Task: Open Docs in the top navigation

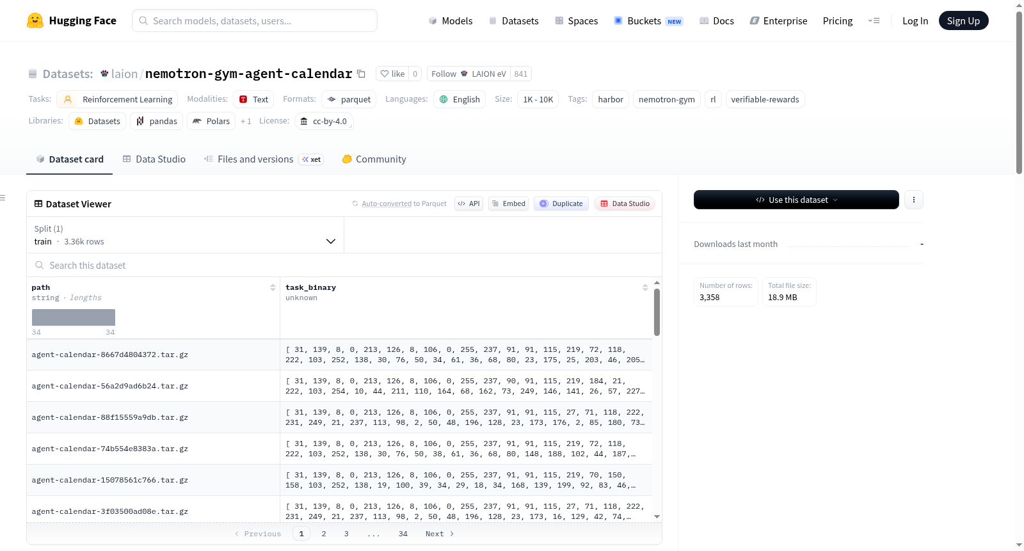Action: [x=717, y=20]
